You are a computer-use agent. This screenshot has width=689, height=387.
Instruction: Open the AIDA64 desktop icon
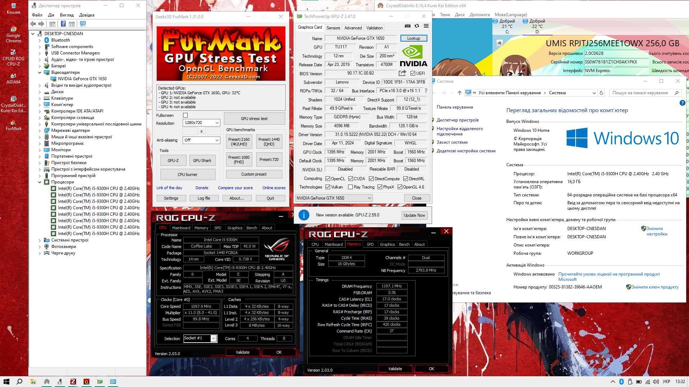pyautogui.click(x=13, y=78)
